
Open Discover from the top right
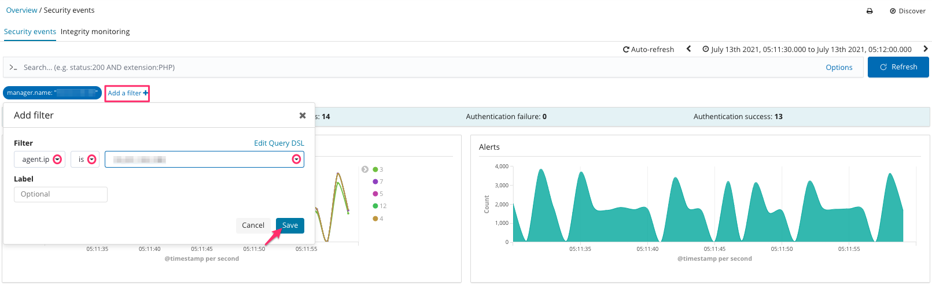click(x=907, y=11)
